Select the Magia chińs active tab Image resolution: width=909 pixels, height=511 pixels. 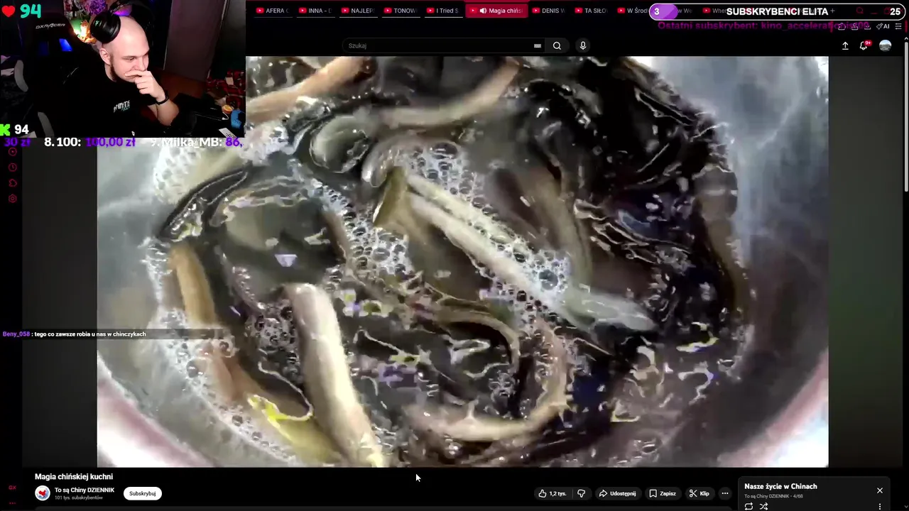coord(496,11)
